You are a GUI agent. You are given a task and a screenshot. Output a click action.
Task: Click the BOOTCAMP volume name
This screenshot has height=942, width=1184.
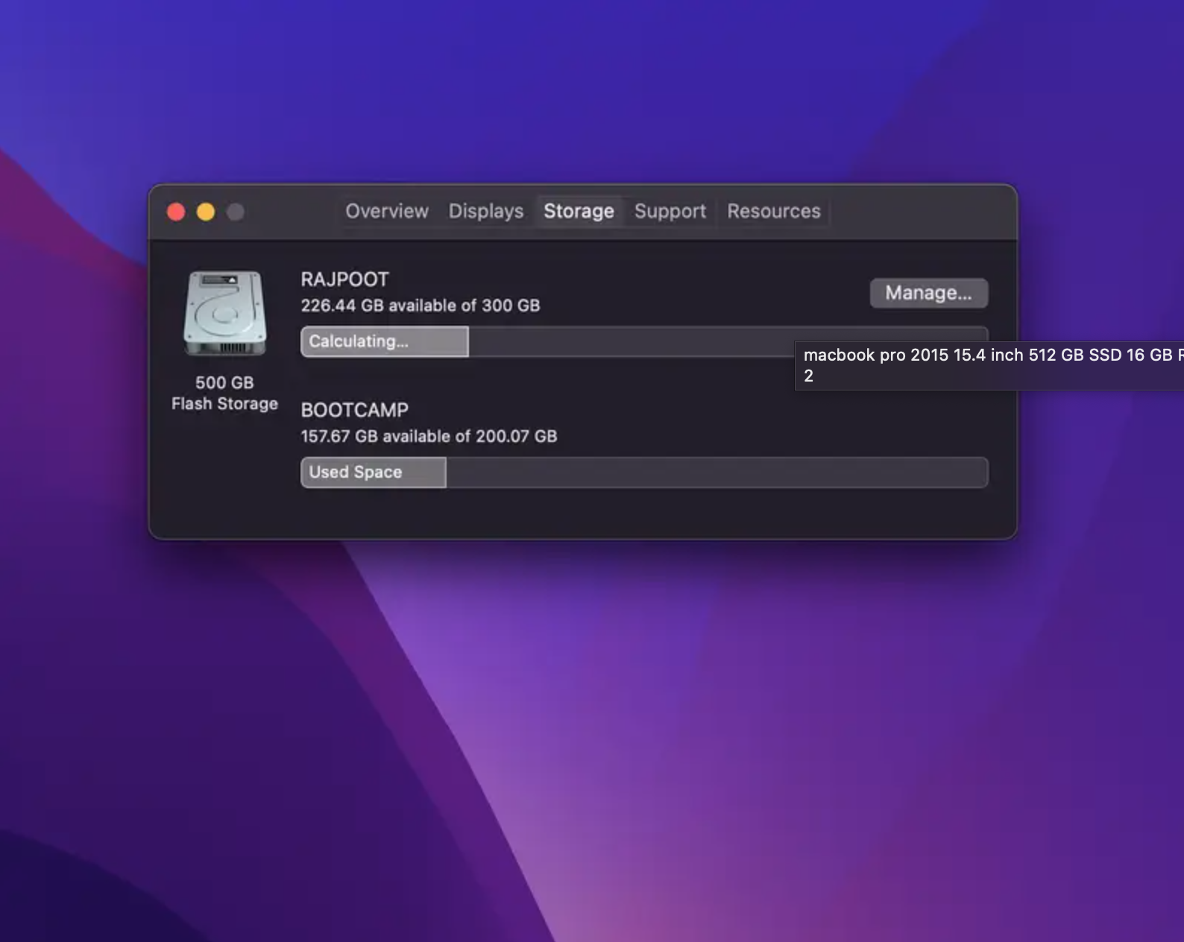pos(354,410)
